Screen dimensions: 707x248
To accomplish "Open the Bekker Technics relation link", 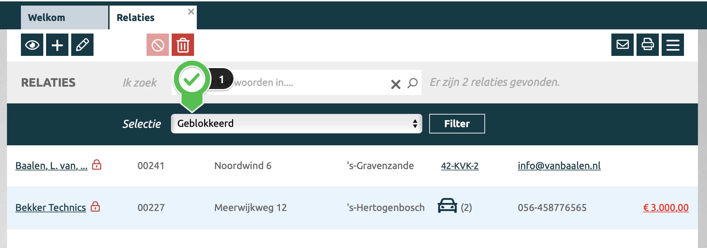I will pos(51,207).
